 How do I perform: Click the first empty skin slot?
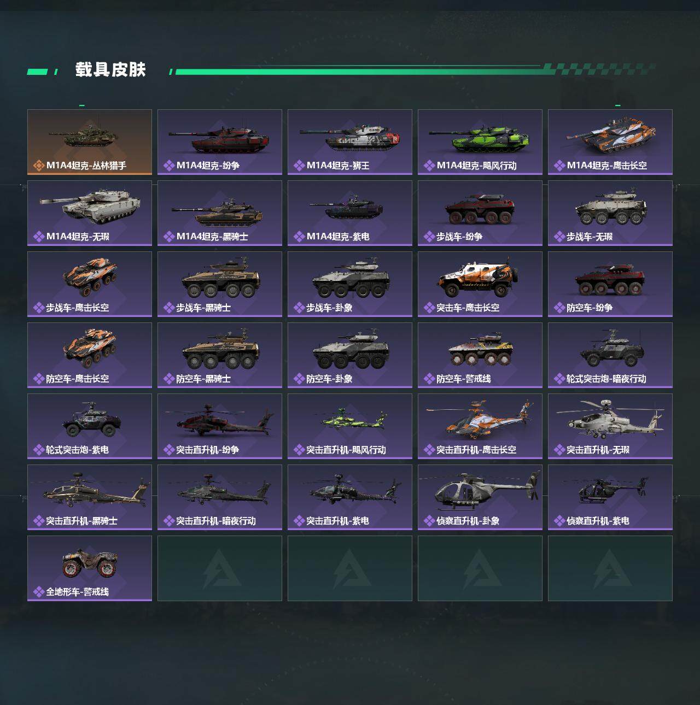click(x=220, y=568)
